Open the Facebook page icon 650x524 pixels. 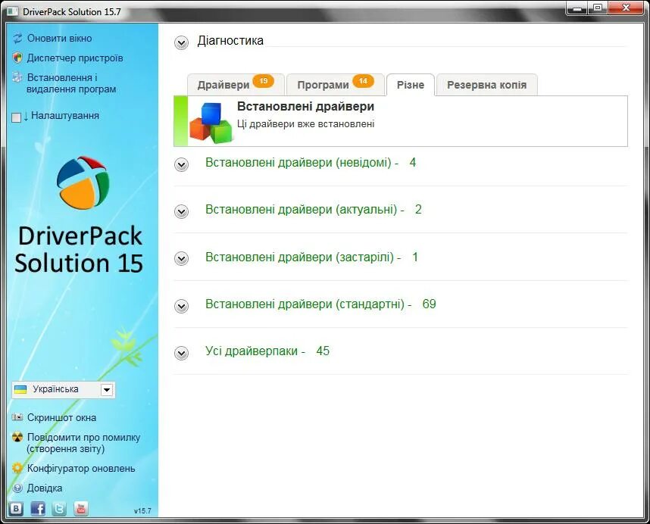click(38, 508)
